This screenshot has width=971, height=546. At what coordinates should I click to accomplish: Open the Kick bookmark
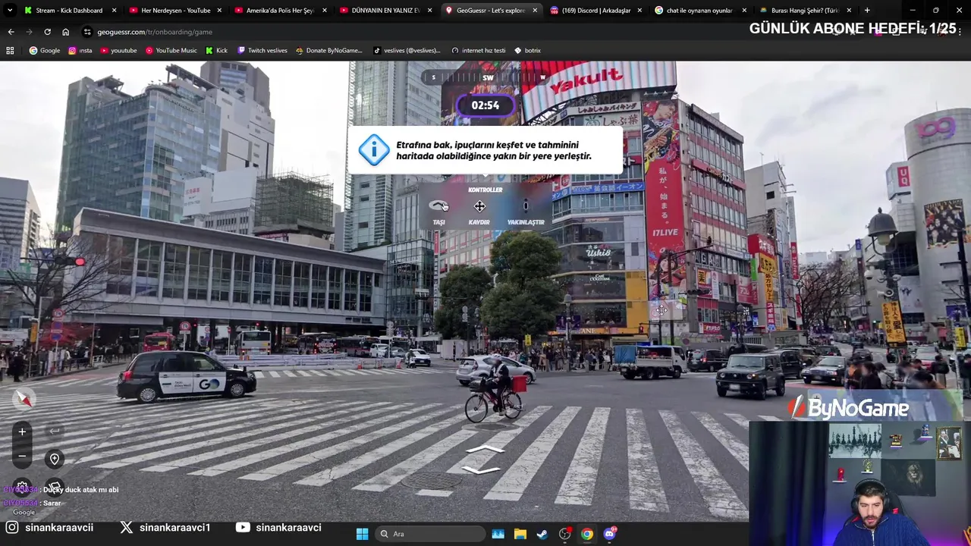pos(216,51)
